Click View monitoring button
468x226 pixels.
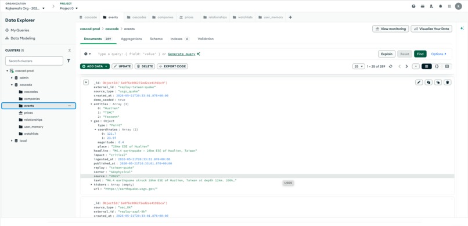coord(390,28)
